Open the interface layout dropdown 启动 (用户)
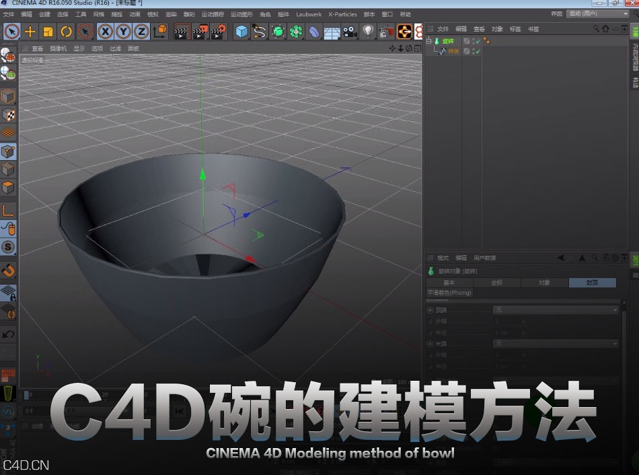 pos(597,13)
